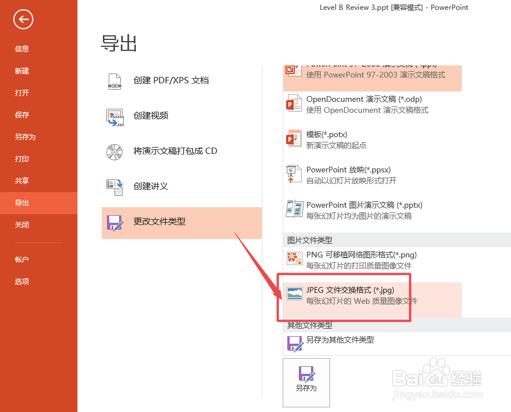Click the 另存为其他文件类型 floppy icon
The width and height of the screenshot is (511, 412).
[295, 344]
